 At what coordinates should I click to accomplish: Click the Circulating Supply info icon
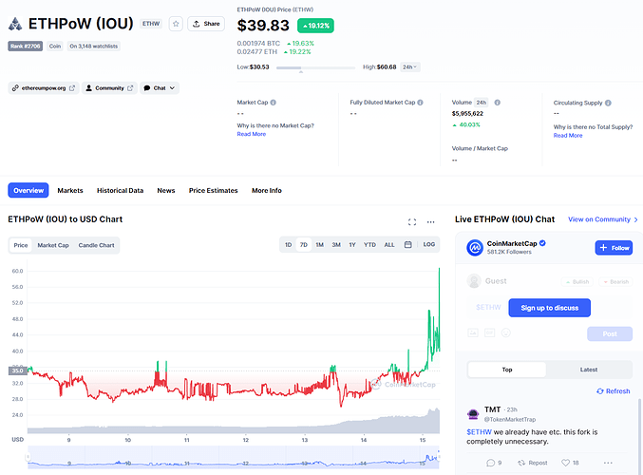[608, 103]
